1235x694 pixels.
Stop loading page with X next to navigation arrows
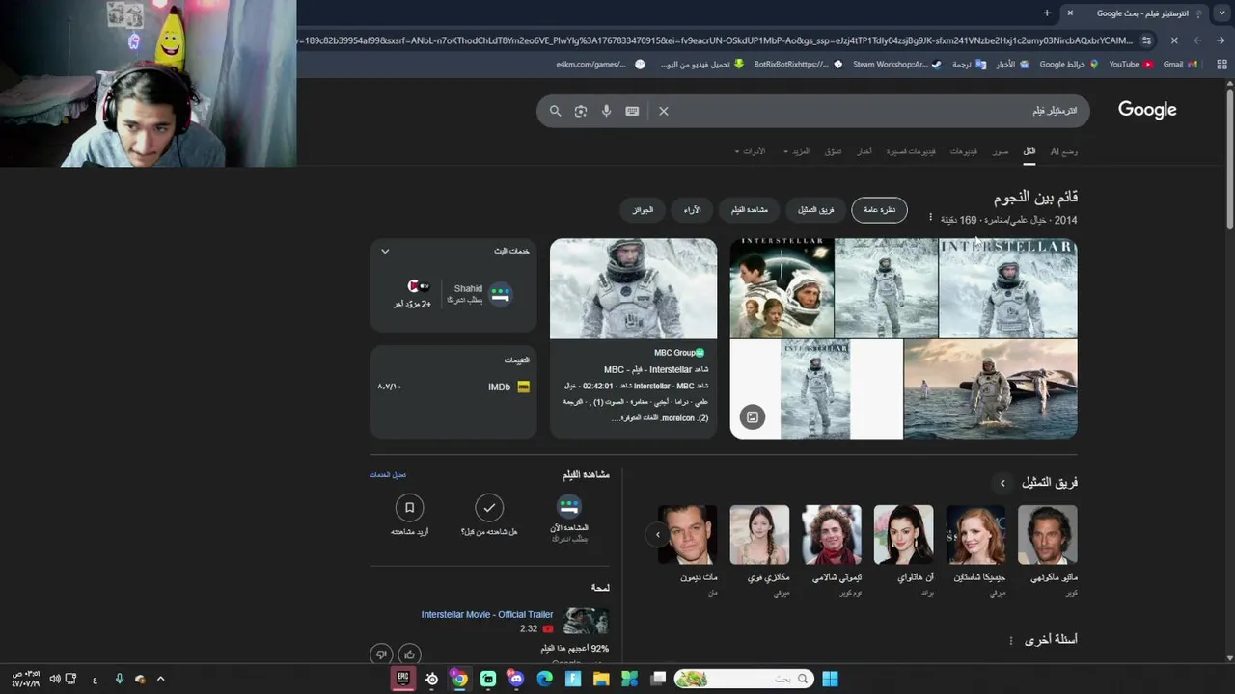pyautogui.click(x=1174, y=40)
